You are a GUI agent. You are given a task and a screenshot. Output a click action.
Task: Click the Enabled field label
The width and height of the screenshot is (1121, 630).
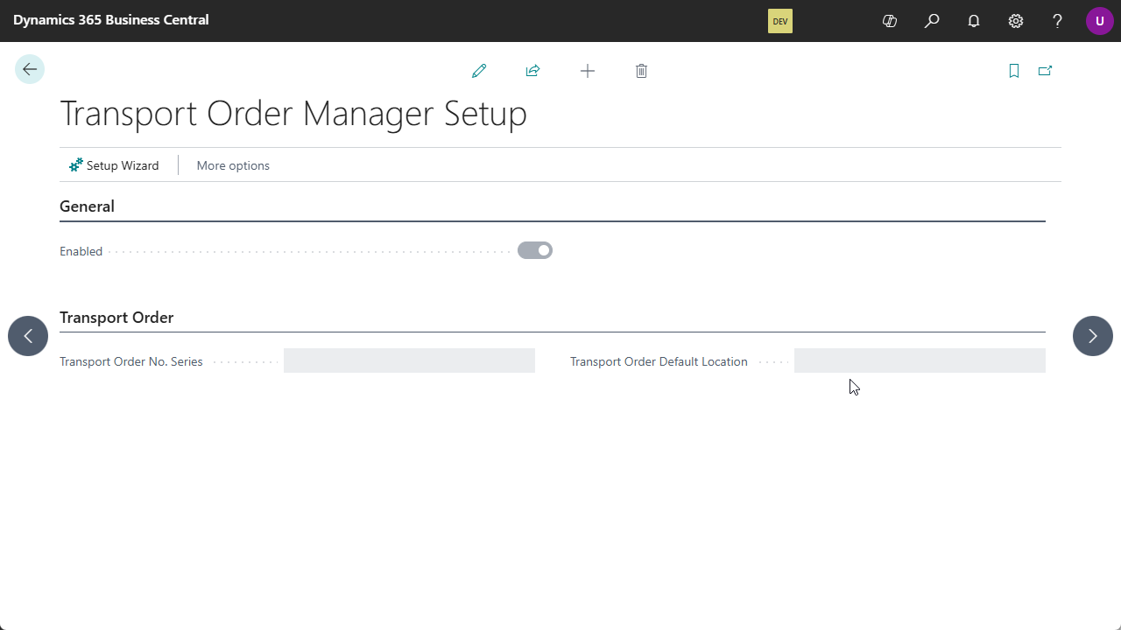pyautogui.click(x=81, y=251)
